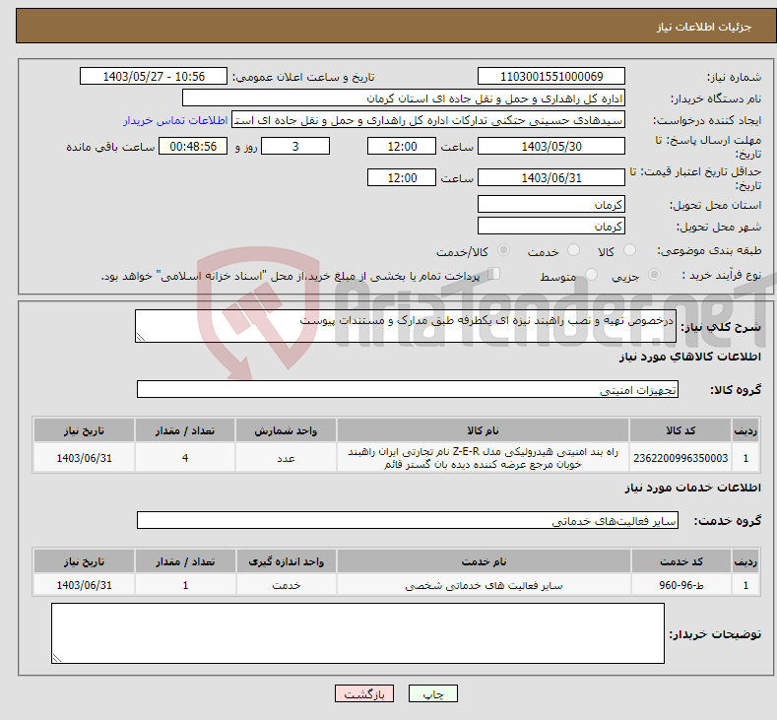Image resolution: width=777 pixels, height=720 pixels.
Task: Click service name سایر فعالیت های خدماتی شخصی
Action: pos(484,585)
